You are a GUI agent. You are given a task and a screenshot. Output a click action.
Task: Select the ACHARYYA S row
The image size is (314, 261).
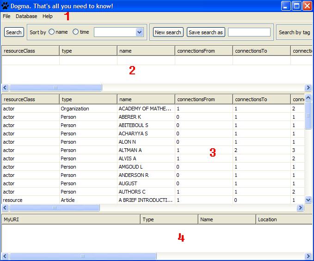153,134
